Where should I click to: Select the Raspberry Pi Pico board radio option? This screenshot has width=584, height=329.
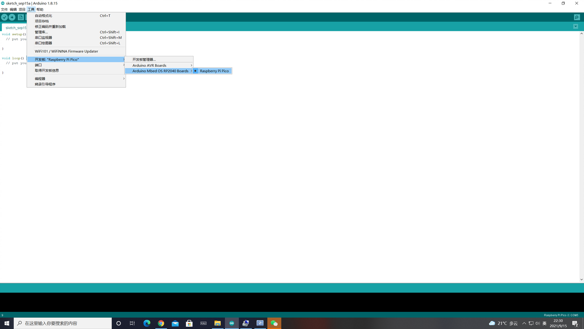212,71
